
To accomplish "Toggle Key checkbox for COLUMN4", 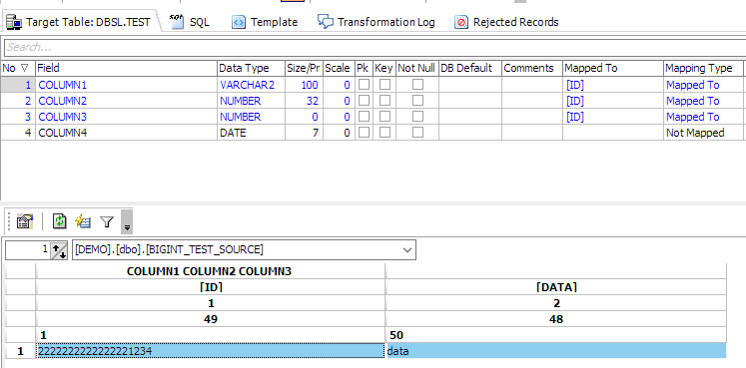I will [x=384, y=133].
